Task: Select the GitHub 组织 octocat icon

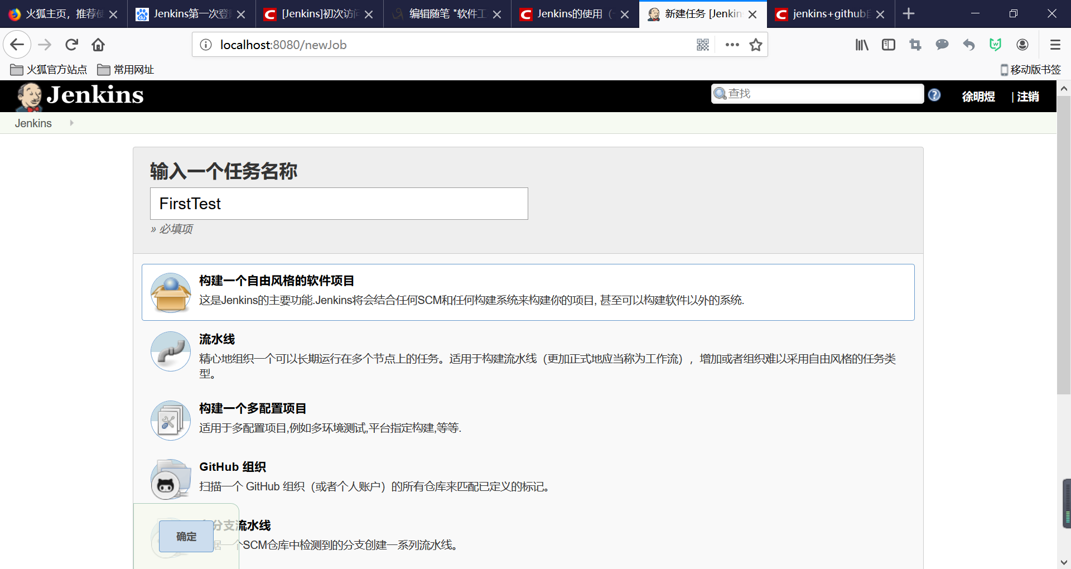Action: (x=171, y=479)
